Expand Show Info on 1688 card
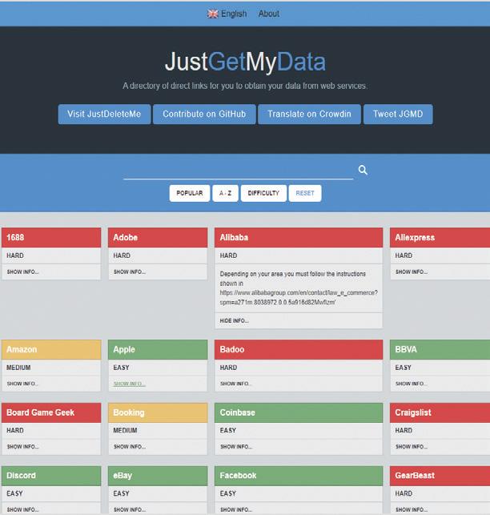490x515 pixels. point(22,272)
